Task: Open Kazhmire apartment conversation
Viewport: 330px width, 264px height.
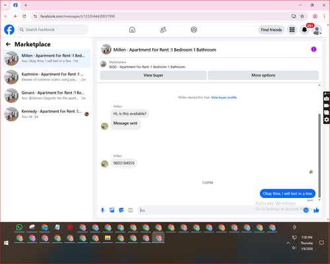Action: click(46, 77)
